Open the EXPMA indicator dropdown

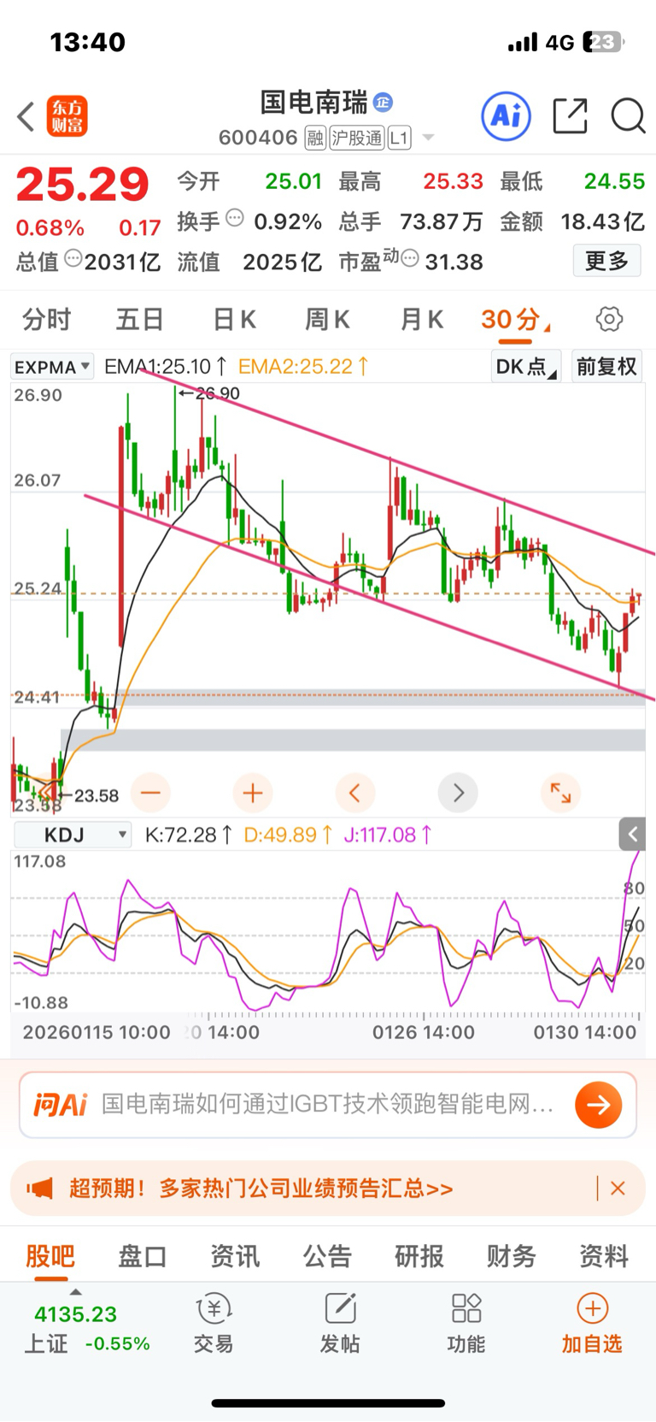pyautogui.click(x=53, y=367)
